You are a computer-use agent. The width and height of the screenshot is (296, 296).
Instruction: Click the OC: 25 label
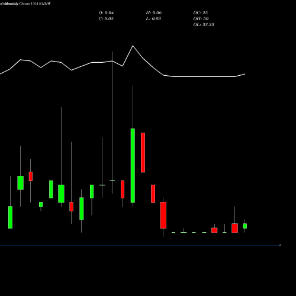pos(201,13)
